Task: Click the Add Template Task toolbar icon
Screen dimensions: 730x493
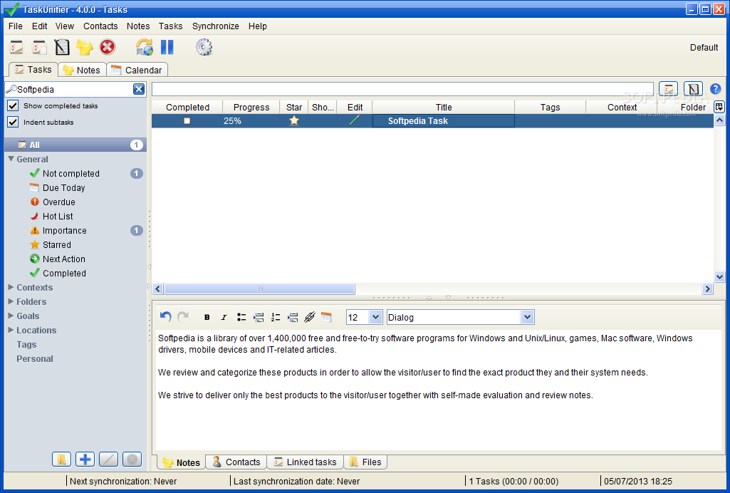Action: (62, 48)
